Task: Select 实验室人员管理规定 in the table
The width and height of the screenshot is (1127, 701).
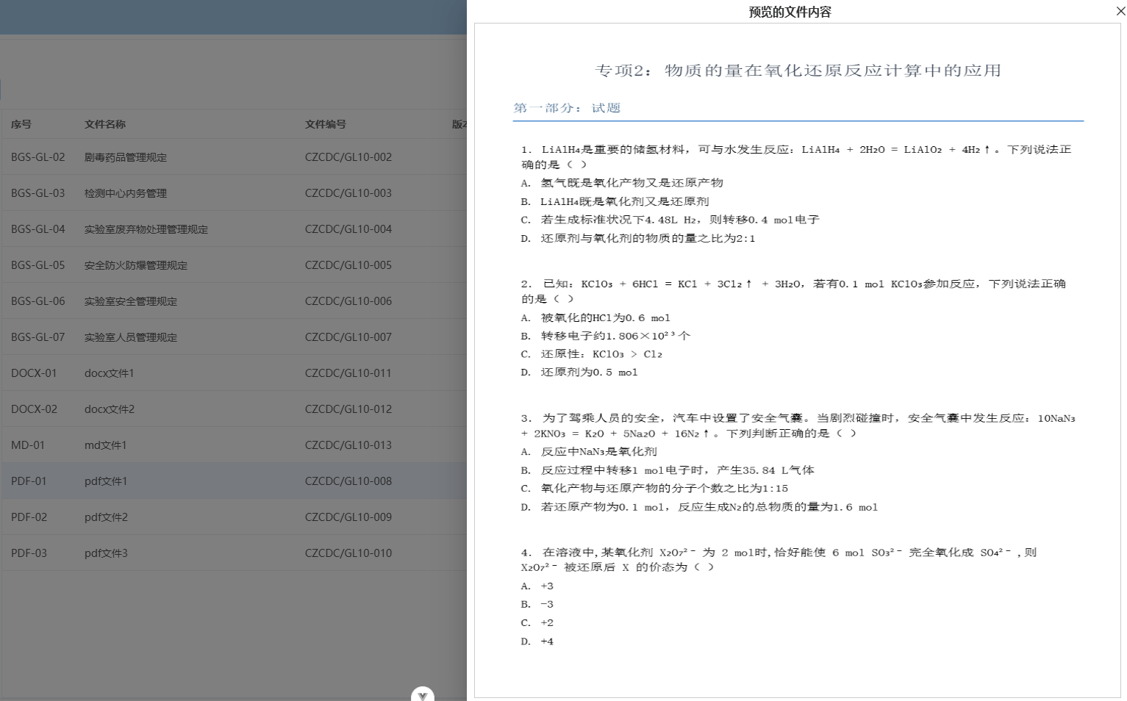Action: pyautogui.click(x=130, y=337)
